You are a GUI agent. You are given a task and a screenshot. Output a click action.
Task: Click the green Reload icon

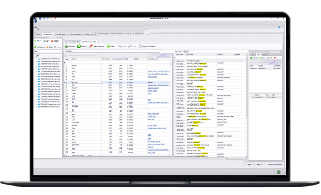[x=79, y=46]
